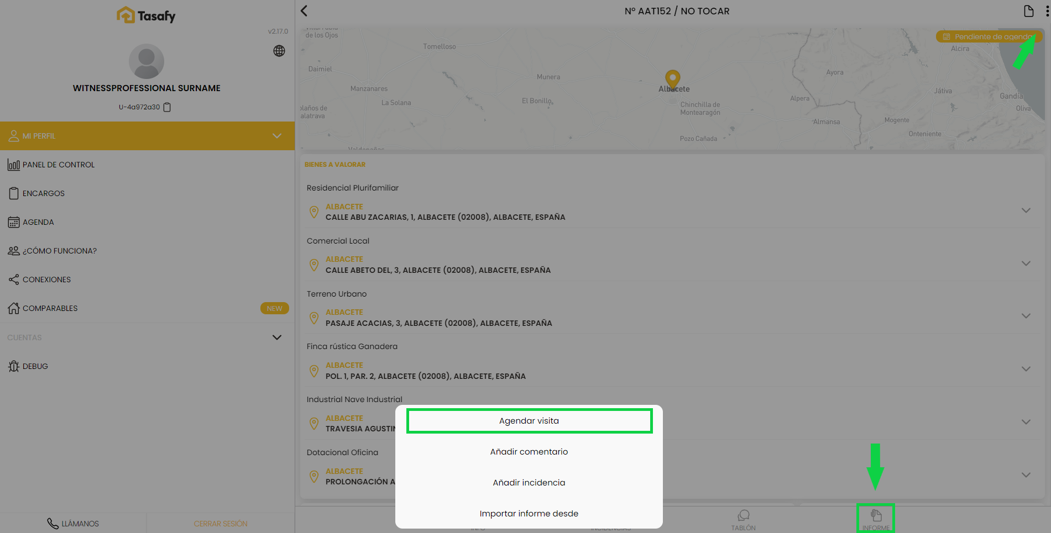
Task: Open the three-dot options menu
Action: tap(1047, 11)
